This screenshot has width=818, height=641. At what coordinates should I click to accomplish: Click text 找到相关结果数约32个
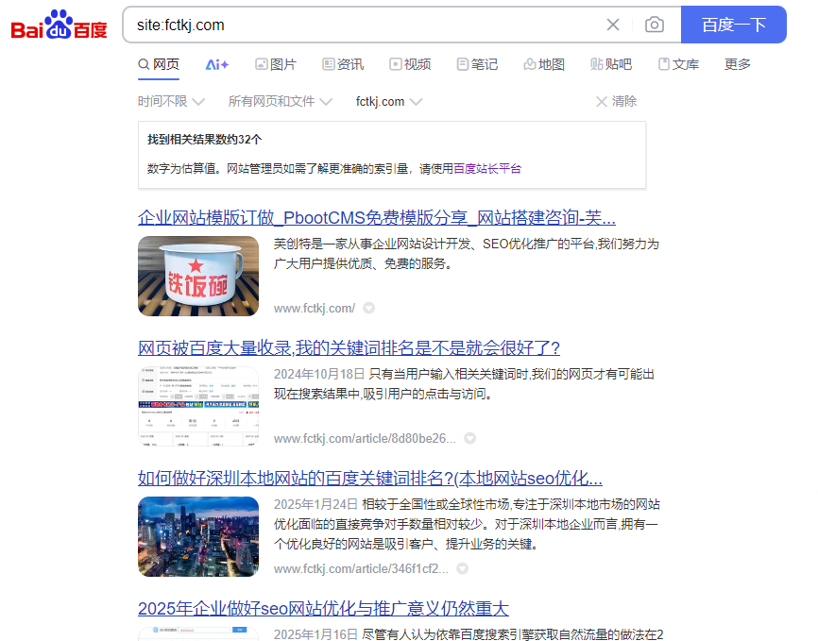pyautogui.click(x=204, y=140)
